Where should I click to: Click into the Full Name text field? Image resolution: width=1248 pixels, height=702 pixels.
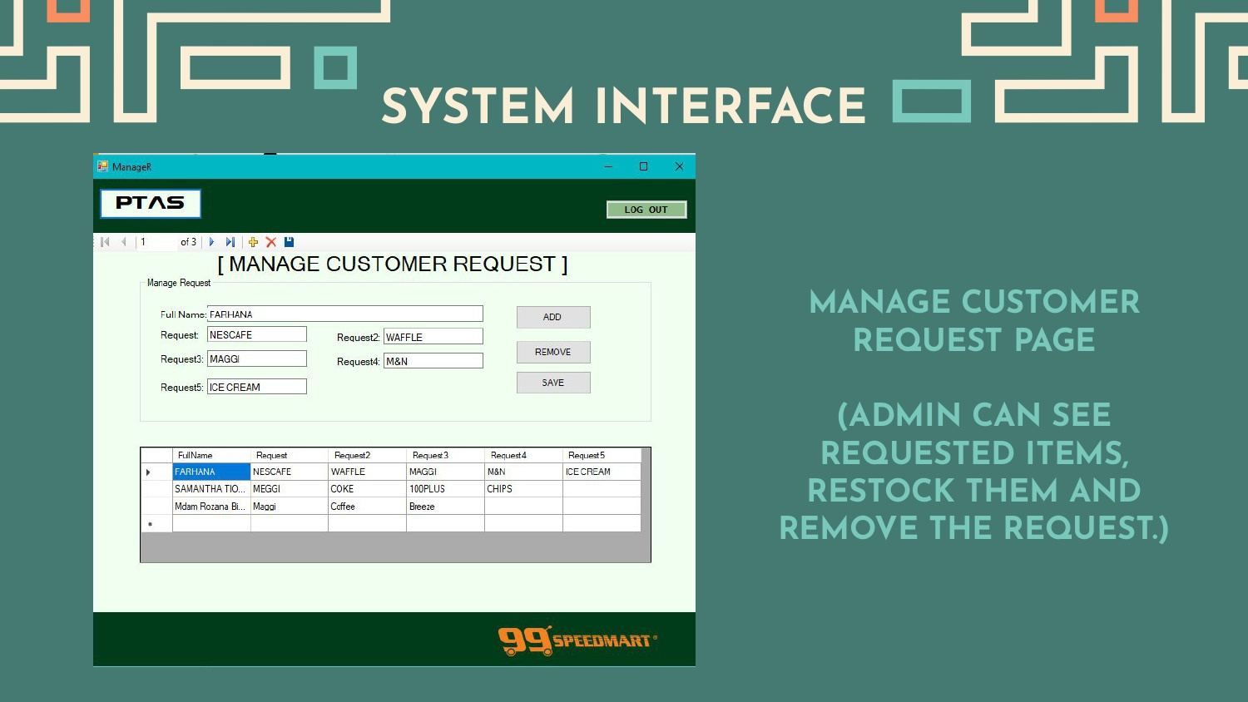[x=344, y=314]
